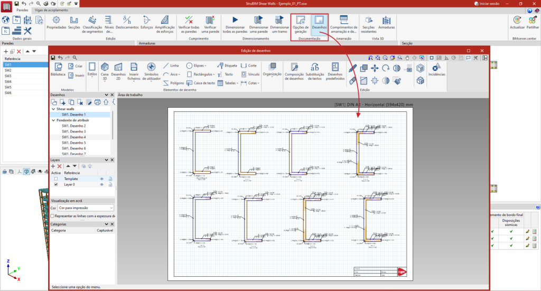Click the paintbrush format tool in Edição
Screen dimensions: 541x291
(x=397, y=81)
